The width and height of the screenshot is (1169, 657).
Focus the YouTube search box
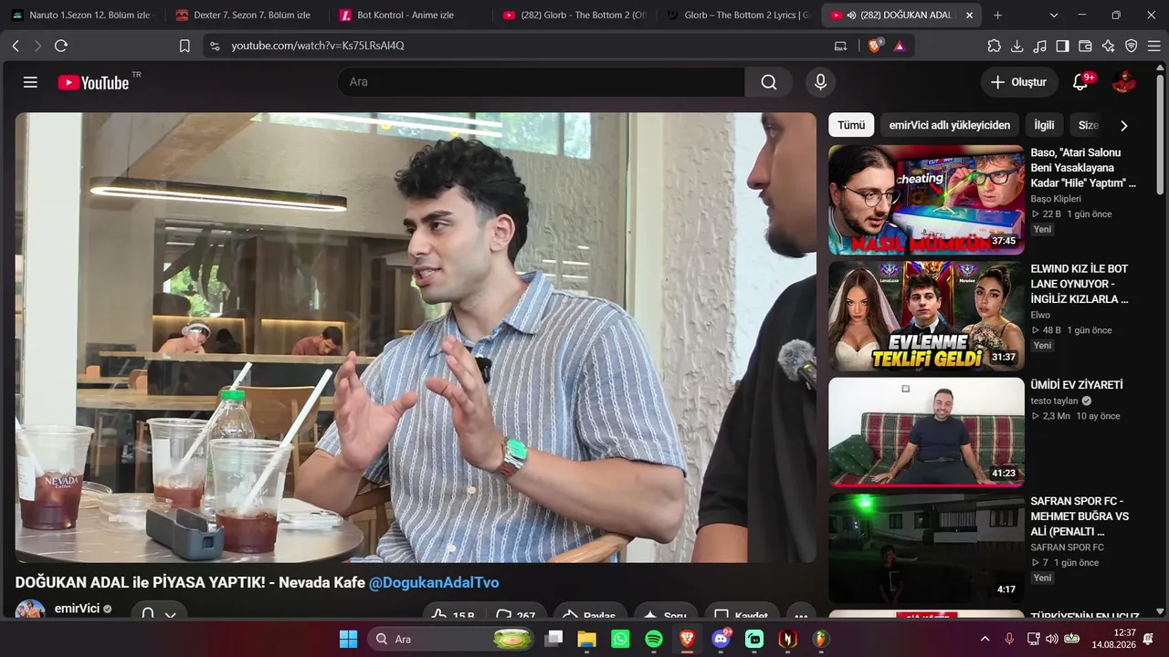point(542,82)
